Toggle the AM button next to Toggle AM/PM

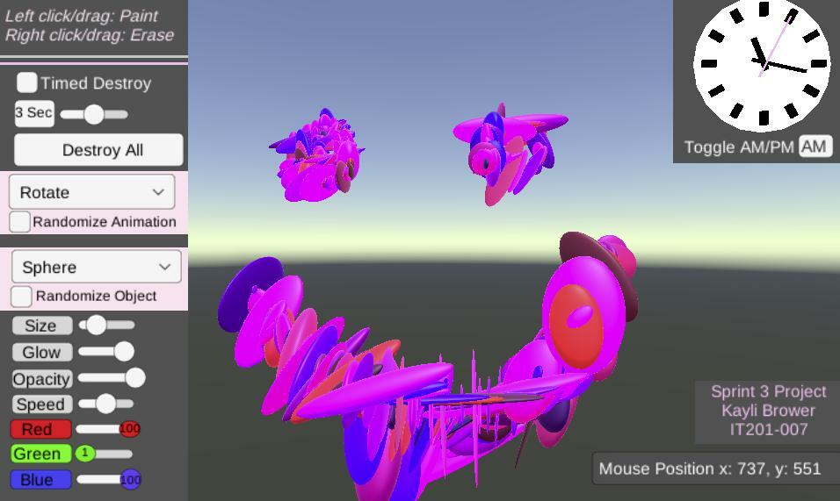point(815,146)
